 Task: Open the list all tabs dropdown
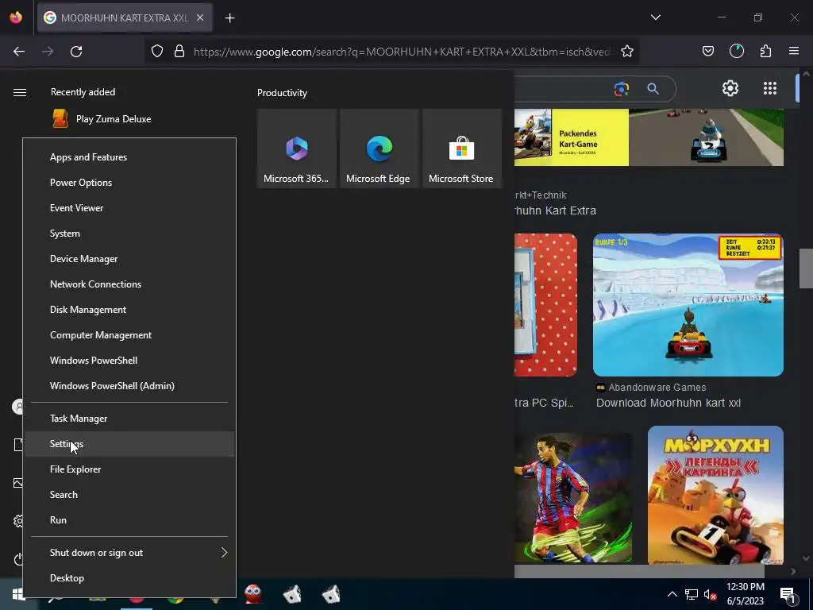656,17
